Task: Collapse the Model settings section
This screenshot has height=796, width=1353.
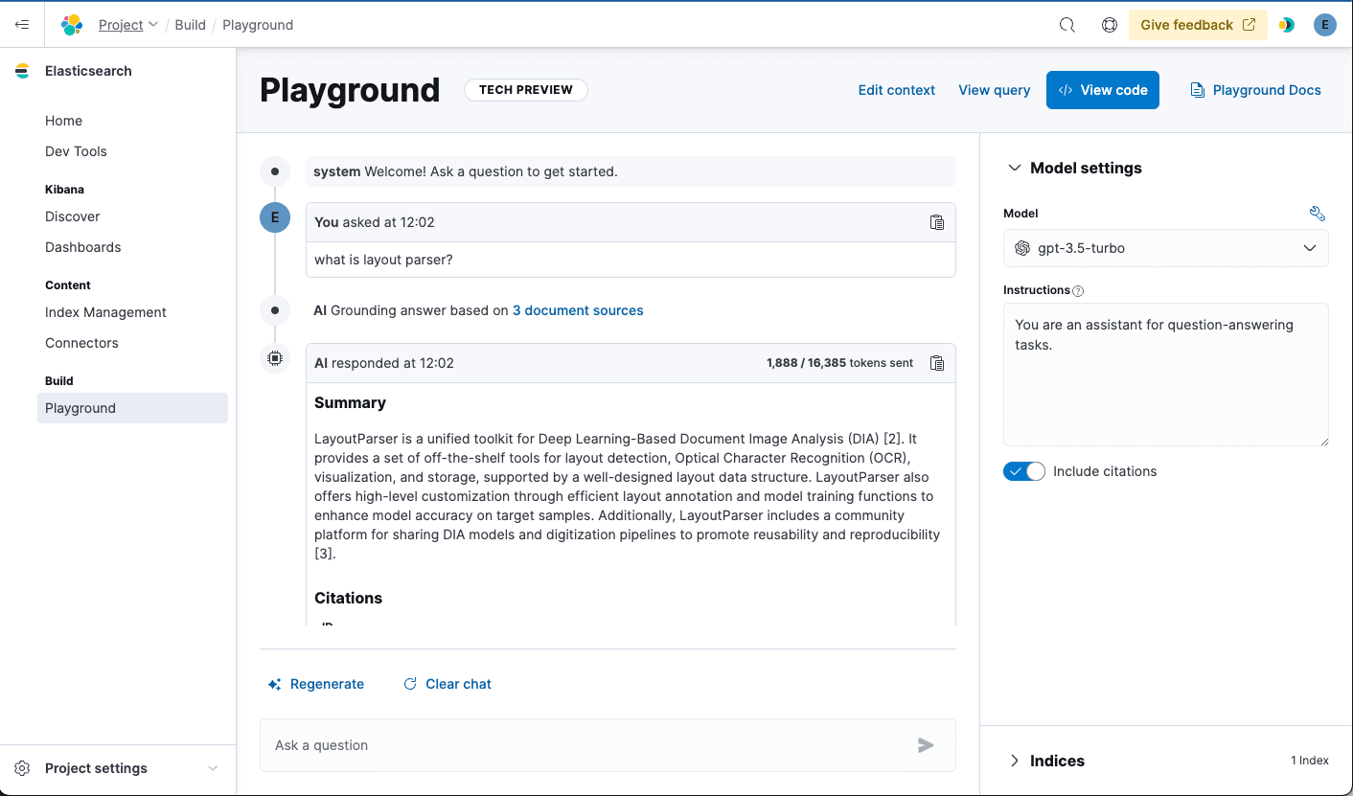Action: [1014, 168]
